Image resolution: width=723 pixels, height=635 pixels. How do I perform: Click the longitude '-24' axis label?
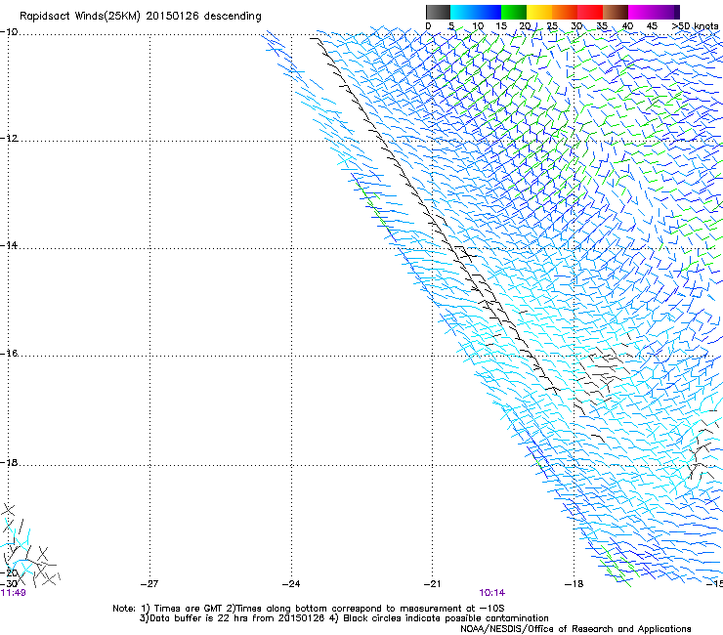click(291, 584)
